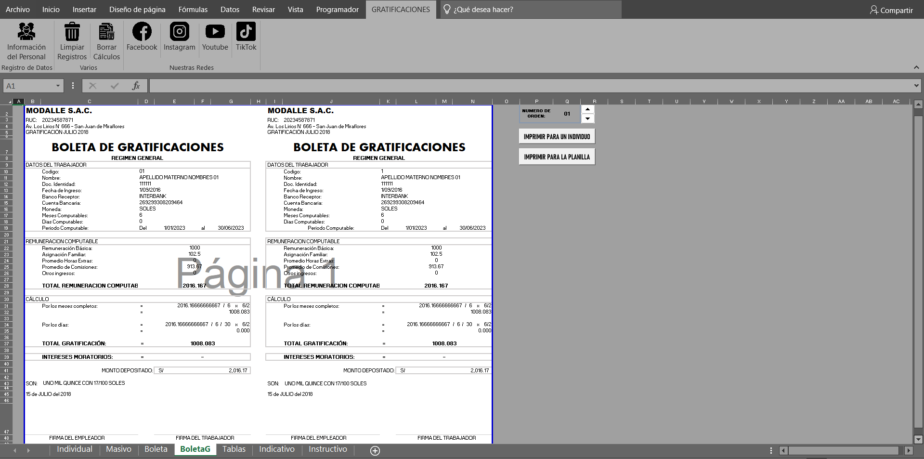
Task: Click the insert function fx icon
Action: [136, 86]
